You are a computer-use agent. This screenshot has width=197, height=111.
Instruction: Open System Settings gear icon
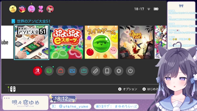click(x=119, y=71)
